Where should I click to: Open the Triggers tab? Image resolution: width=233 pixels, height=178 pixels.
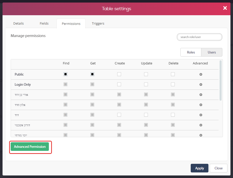point(98,23)
